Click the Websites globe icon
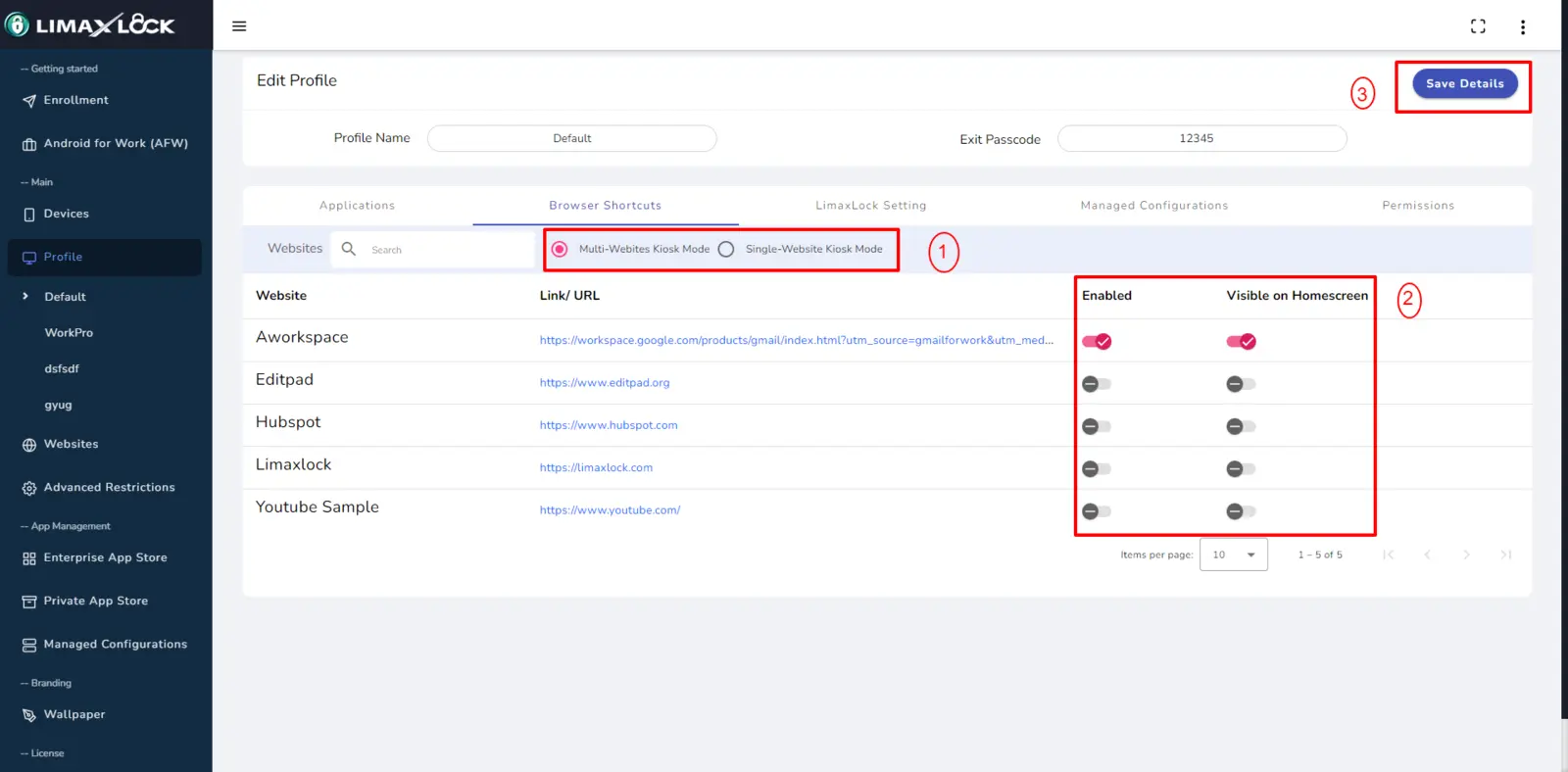 coord(29,445)
